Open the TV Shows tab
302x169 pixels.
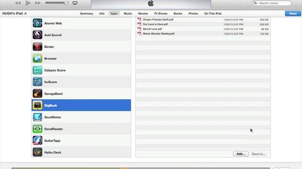click(160, 14)
